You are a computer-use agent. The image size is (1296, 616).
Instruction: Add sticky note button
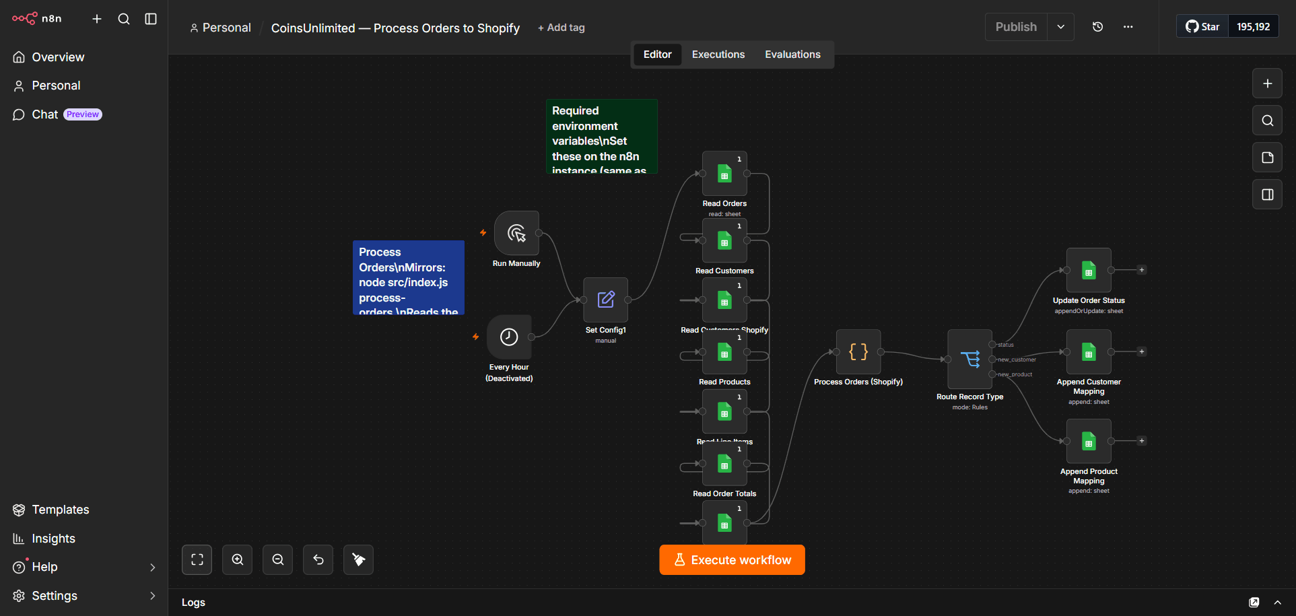(1267, 158)
